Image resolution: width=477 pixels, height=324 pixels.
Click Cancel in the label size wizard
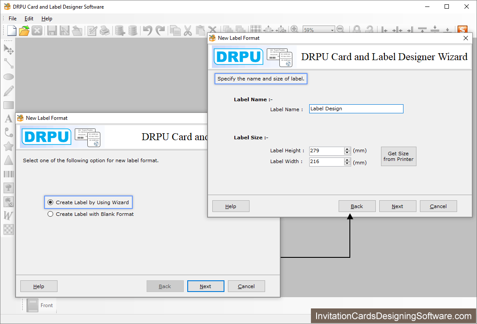point(439,206)
